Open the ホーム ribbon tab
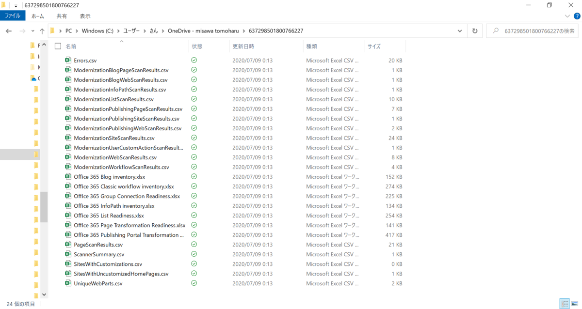Screen dimensions: 582x309 point(38,16)
